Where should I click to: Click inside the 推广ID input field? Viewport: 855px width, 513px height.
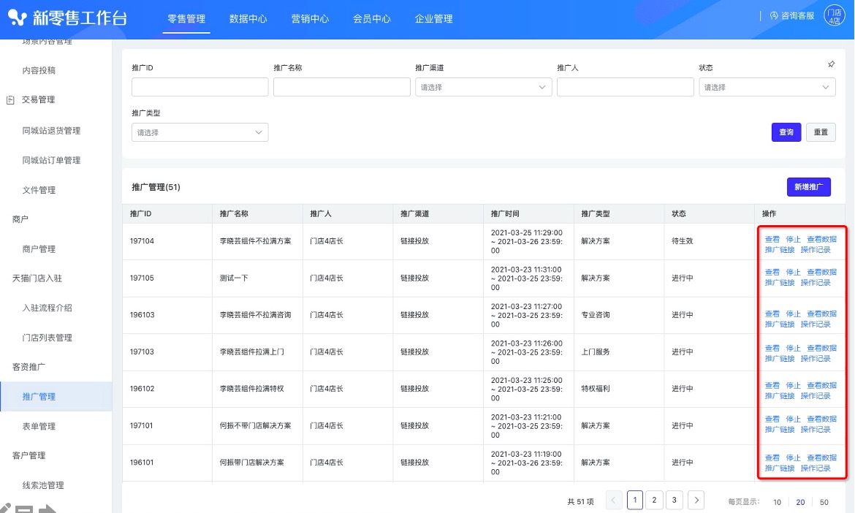199,87
